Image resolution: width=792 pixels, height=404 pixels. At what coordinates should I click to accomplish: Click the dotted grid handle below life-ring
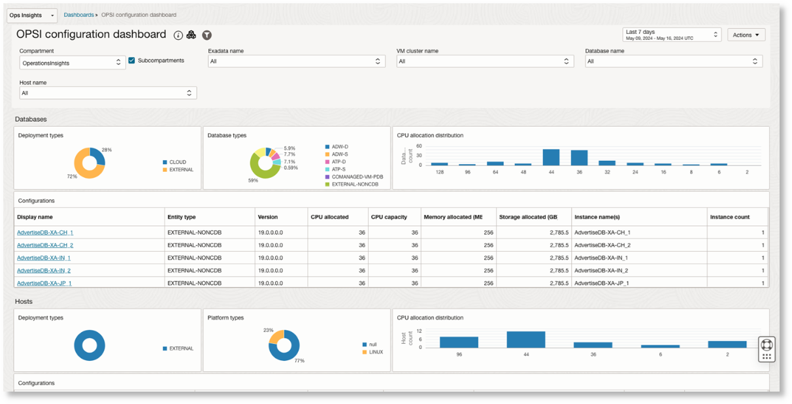(x=767, y=356)
